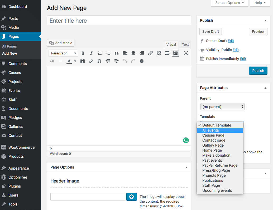This screenshot has width=273, height=210.
Task: Open the text color picker arrow
Action: pos(75,61)
